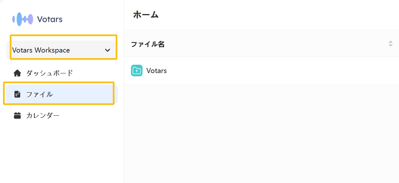Image resolution: width=399 pixels, height=183 pixels.
Task: Click the upward sort arrow
Action: pos(391,42)
